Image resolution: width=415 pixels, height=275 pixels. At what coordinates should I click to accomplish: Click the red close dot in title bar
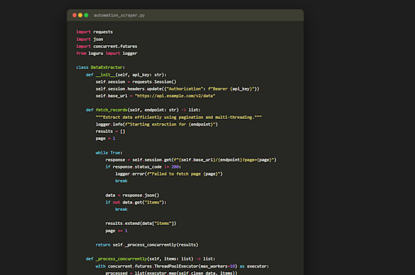pyautogui.click(x=74, y=15)
